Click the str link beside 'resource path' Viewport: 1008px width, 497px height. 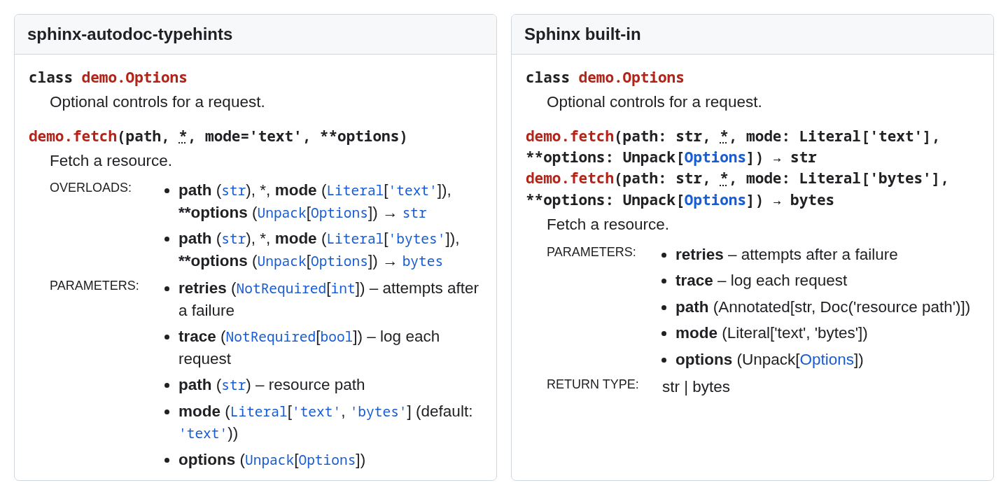coord(234,385)
